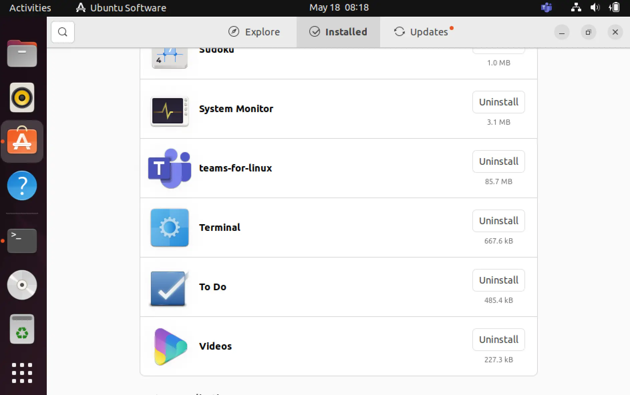This screenshot has width=630, height=395.
Task: Click the teams-for-linux app icon
Action: coord(170,168)
